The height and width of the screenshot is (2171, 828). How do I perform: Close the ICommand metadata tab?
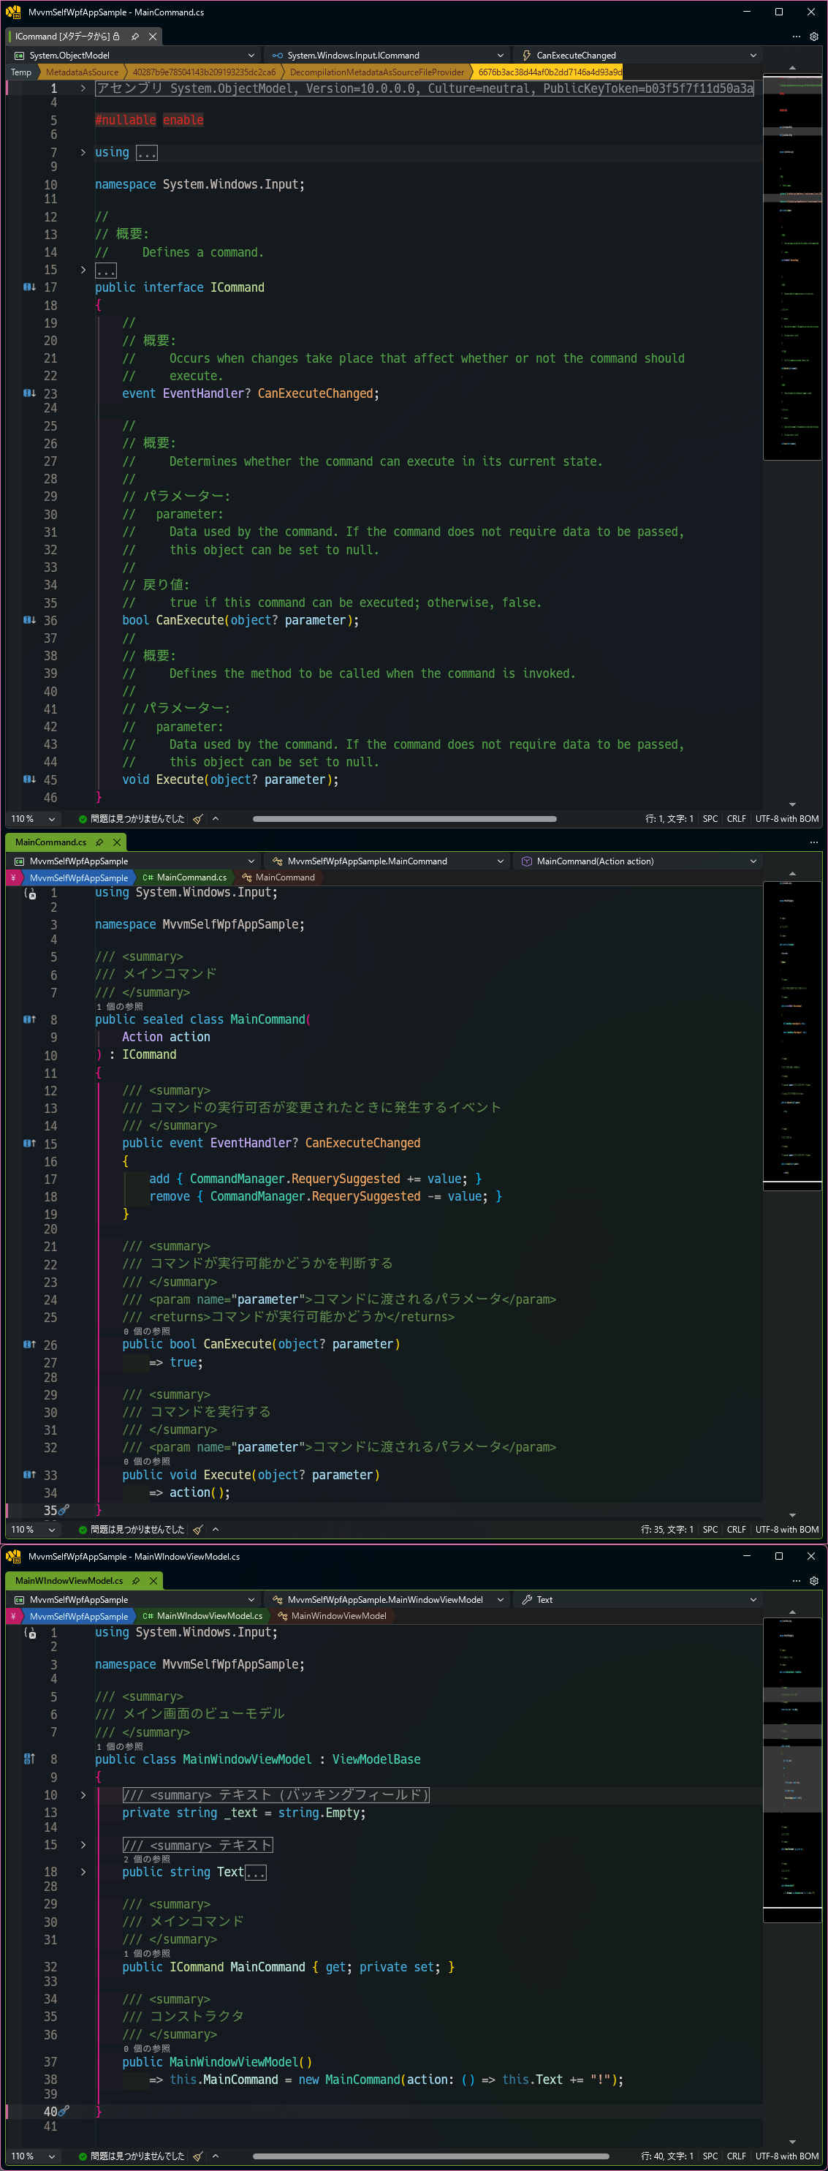tap(153, 37)
